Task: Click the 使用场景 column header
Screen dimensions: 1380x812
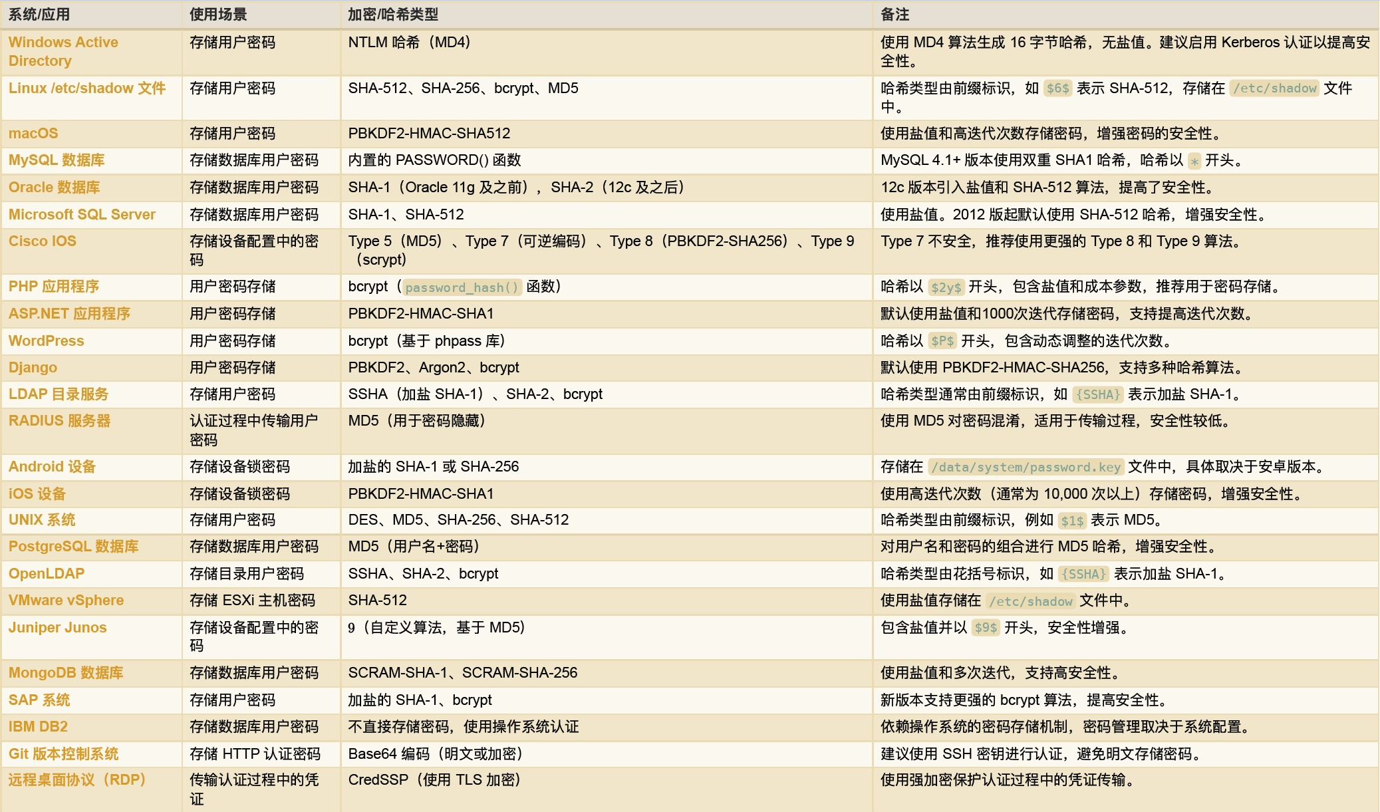Action: (x=218, y=14)
